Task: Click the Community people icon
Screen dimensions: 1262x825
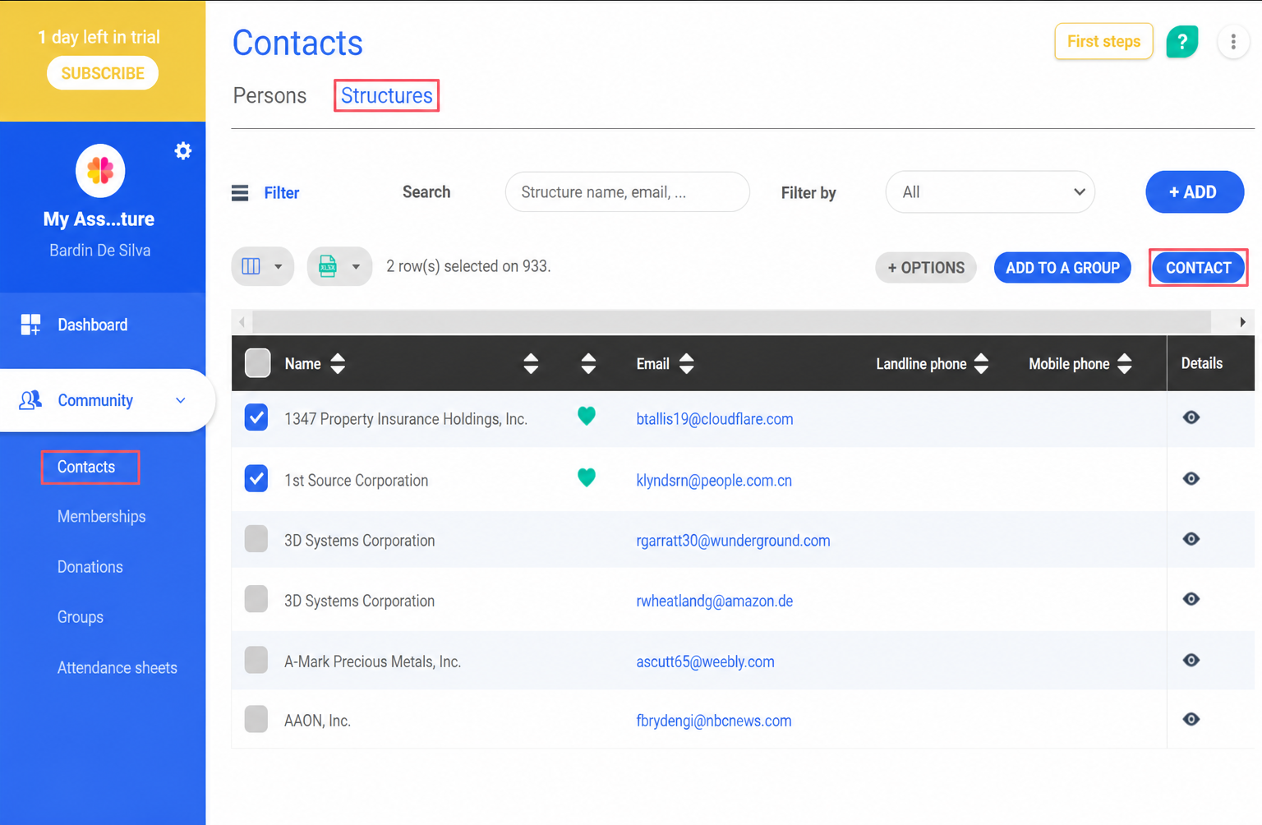Action: 30,400
